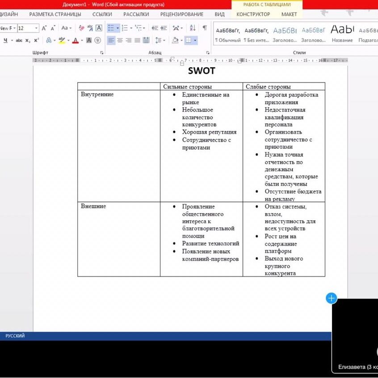The height and width of the screenshot is (378, 378).
Task: Apply strikethrough formatting
Action: click(19, 40)
